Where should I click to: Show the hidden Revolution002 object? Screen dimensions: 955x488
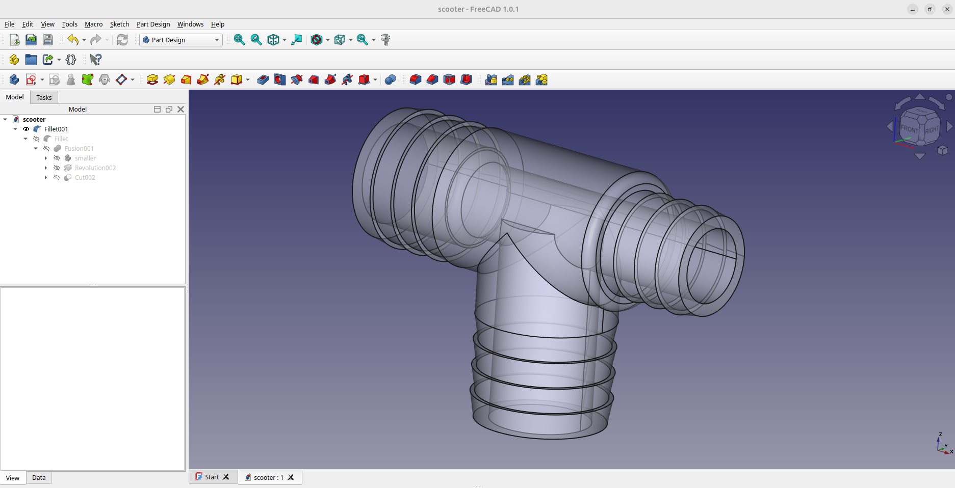point(57,168)
